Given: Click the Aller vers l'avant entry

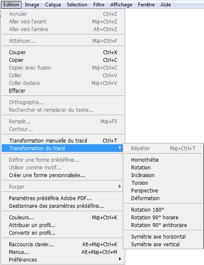Looking at the screenshot, I should coord(63,22).
